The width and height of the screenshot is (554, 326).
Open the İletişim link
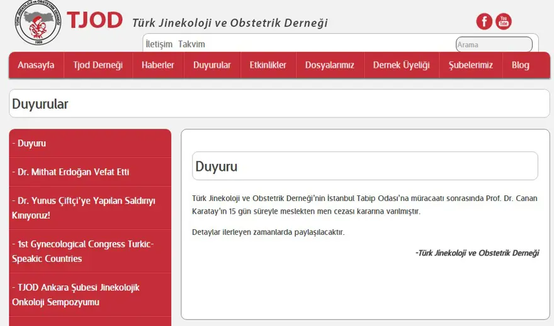point(159,44)
